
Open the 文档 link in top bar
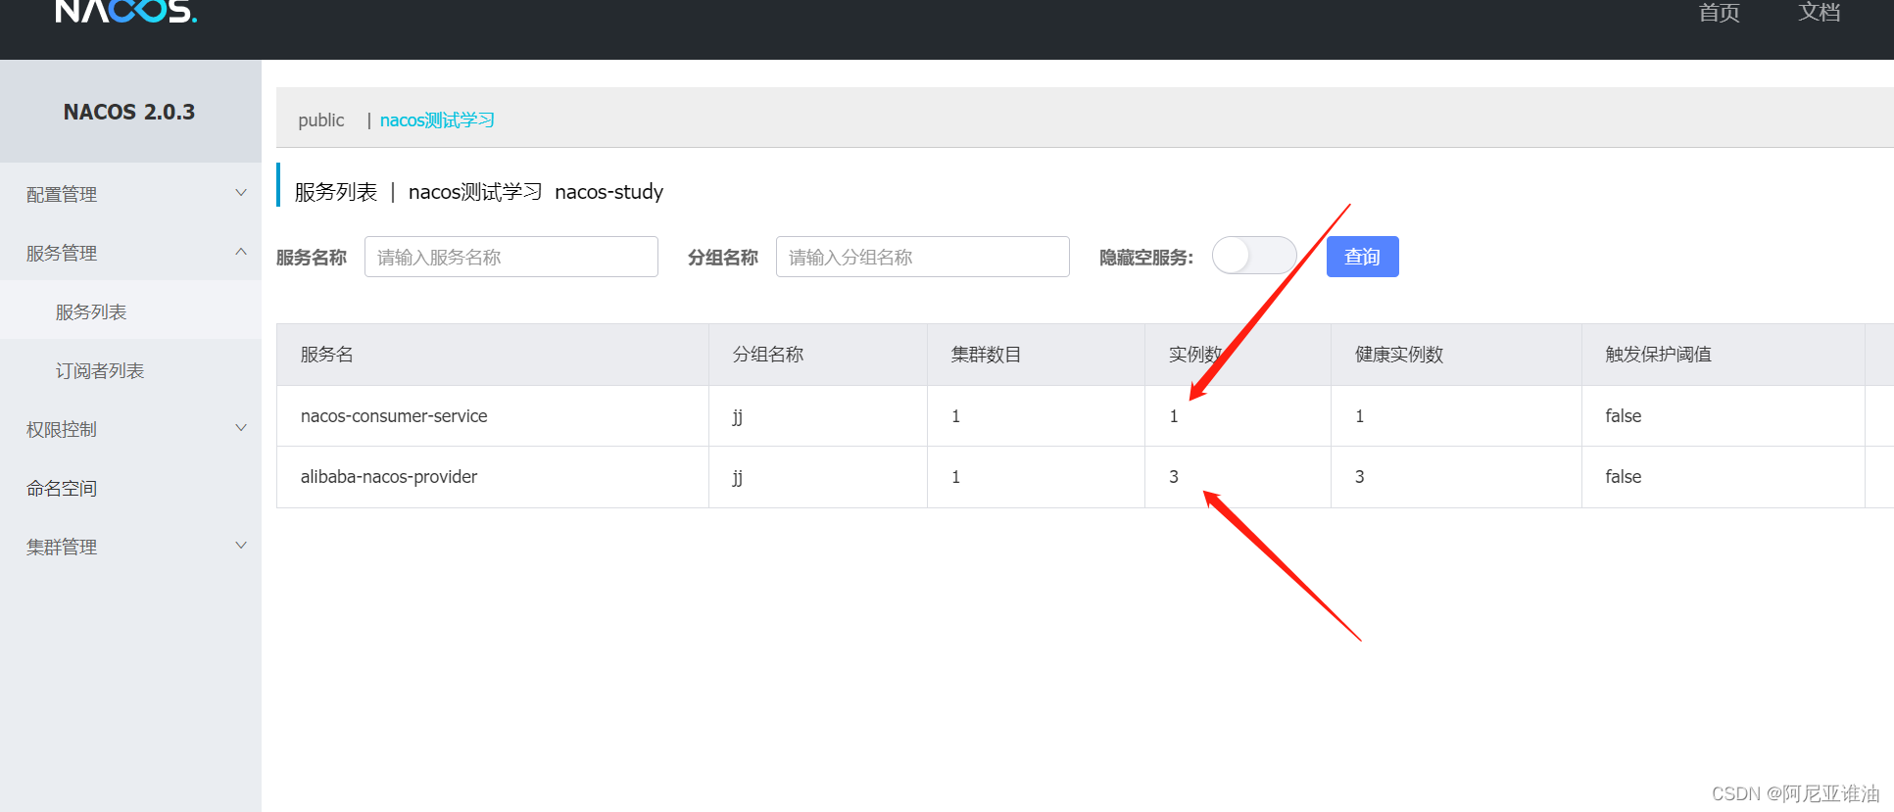[x=1820, y=12]
